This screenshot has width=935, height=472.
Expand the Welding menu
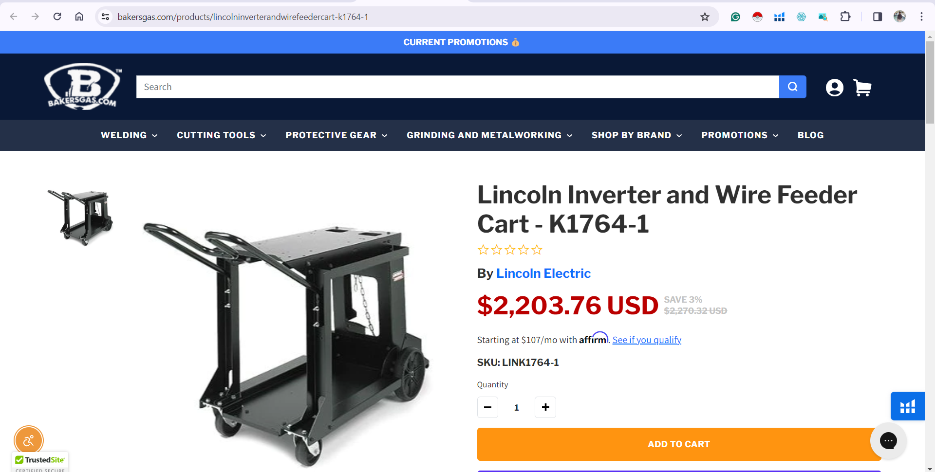pos(129,135)
